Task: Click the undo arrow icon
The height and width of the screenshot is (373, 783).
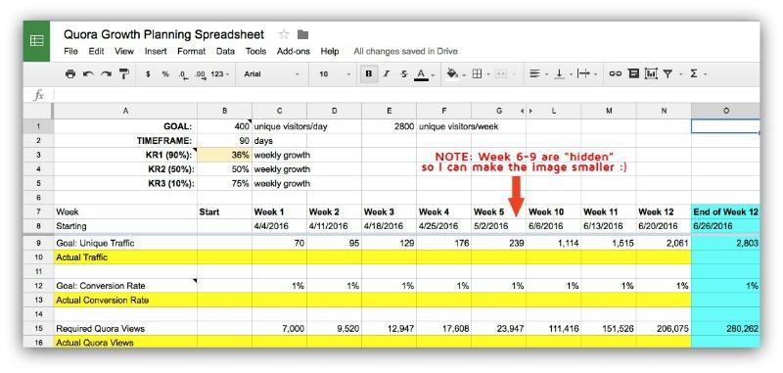Action: pyautogui.click(x=88, y=73)
